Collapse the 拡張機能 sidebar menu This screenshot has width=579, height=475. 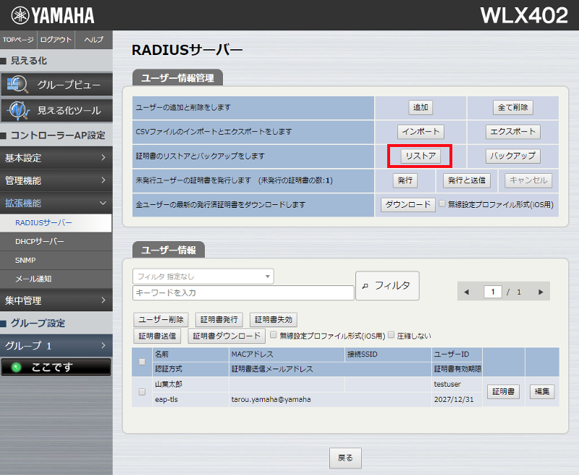(56, 203)
